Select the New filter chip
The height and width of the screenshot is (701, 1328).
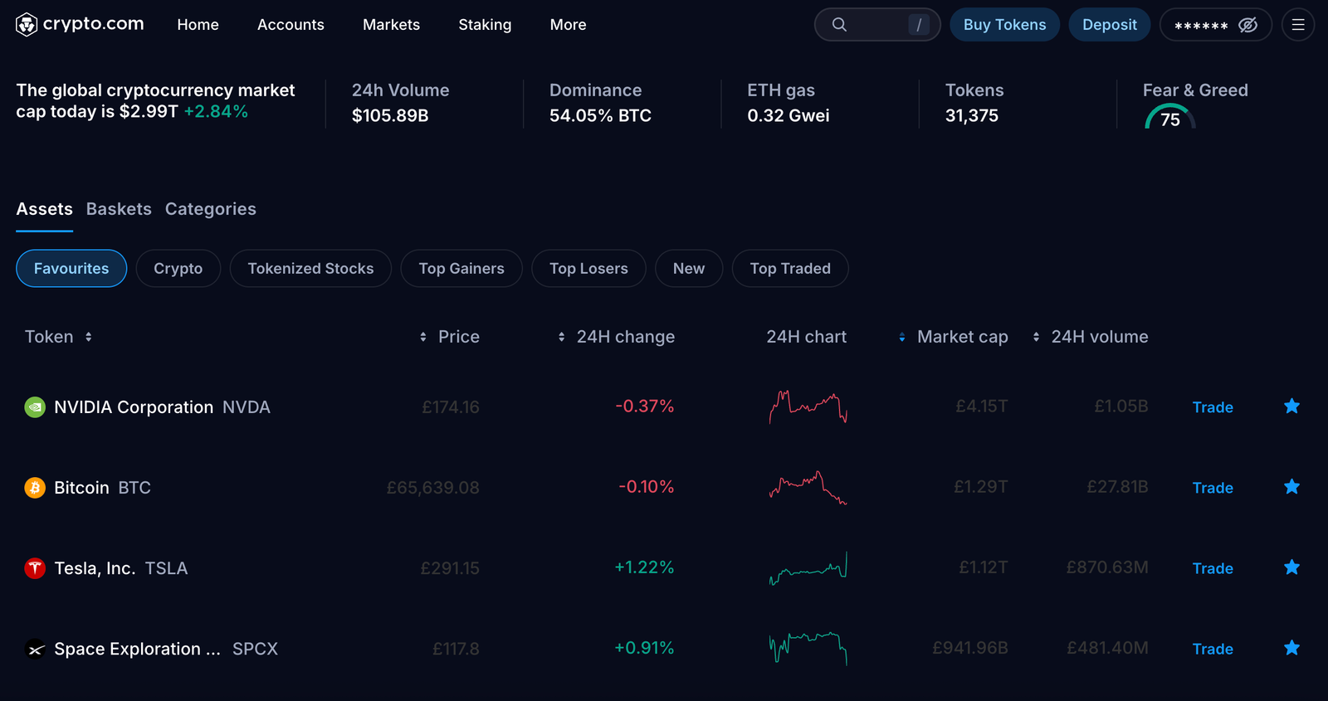click(x=689, y=269)
